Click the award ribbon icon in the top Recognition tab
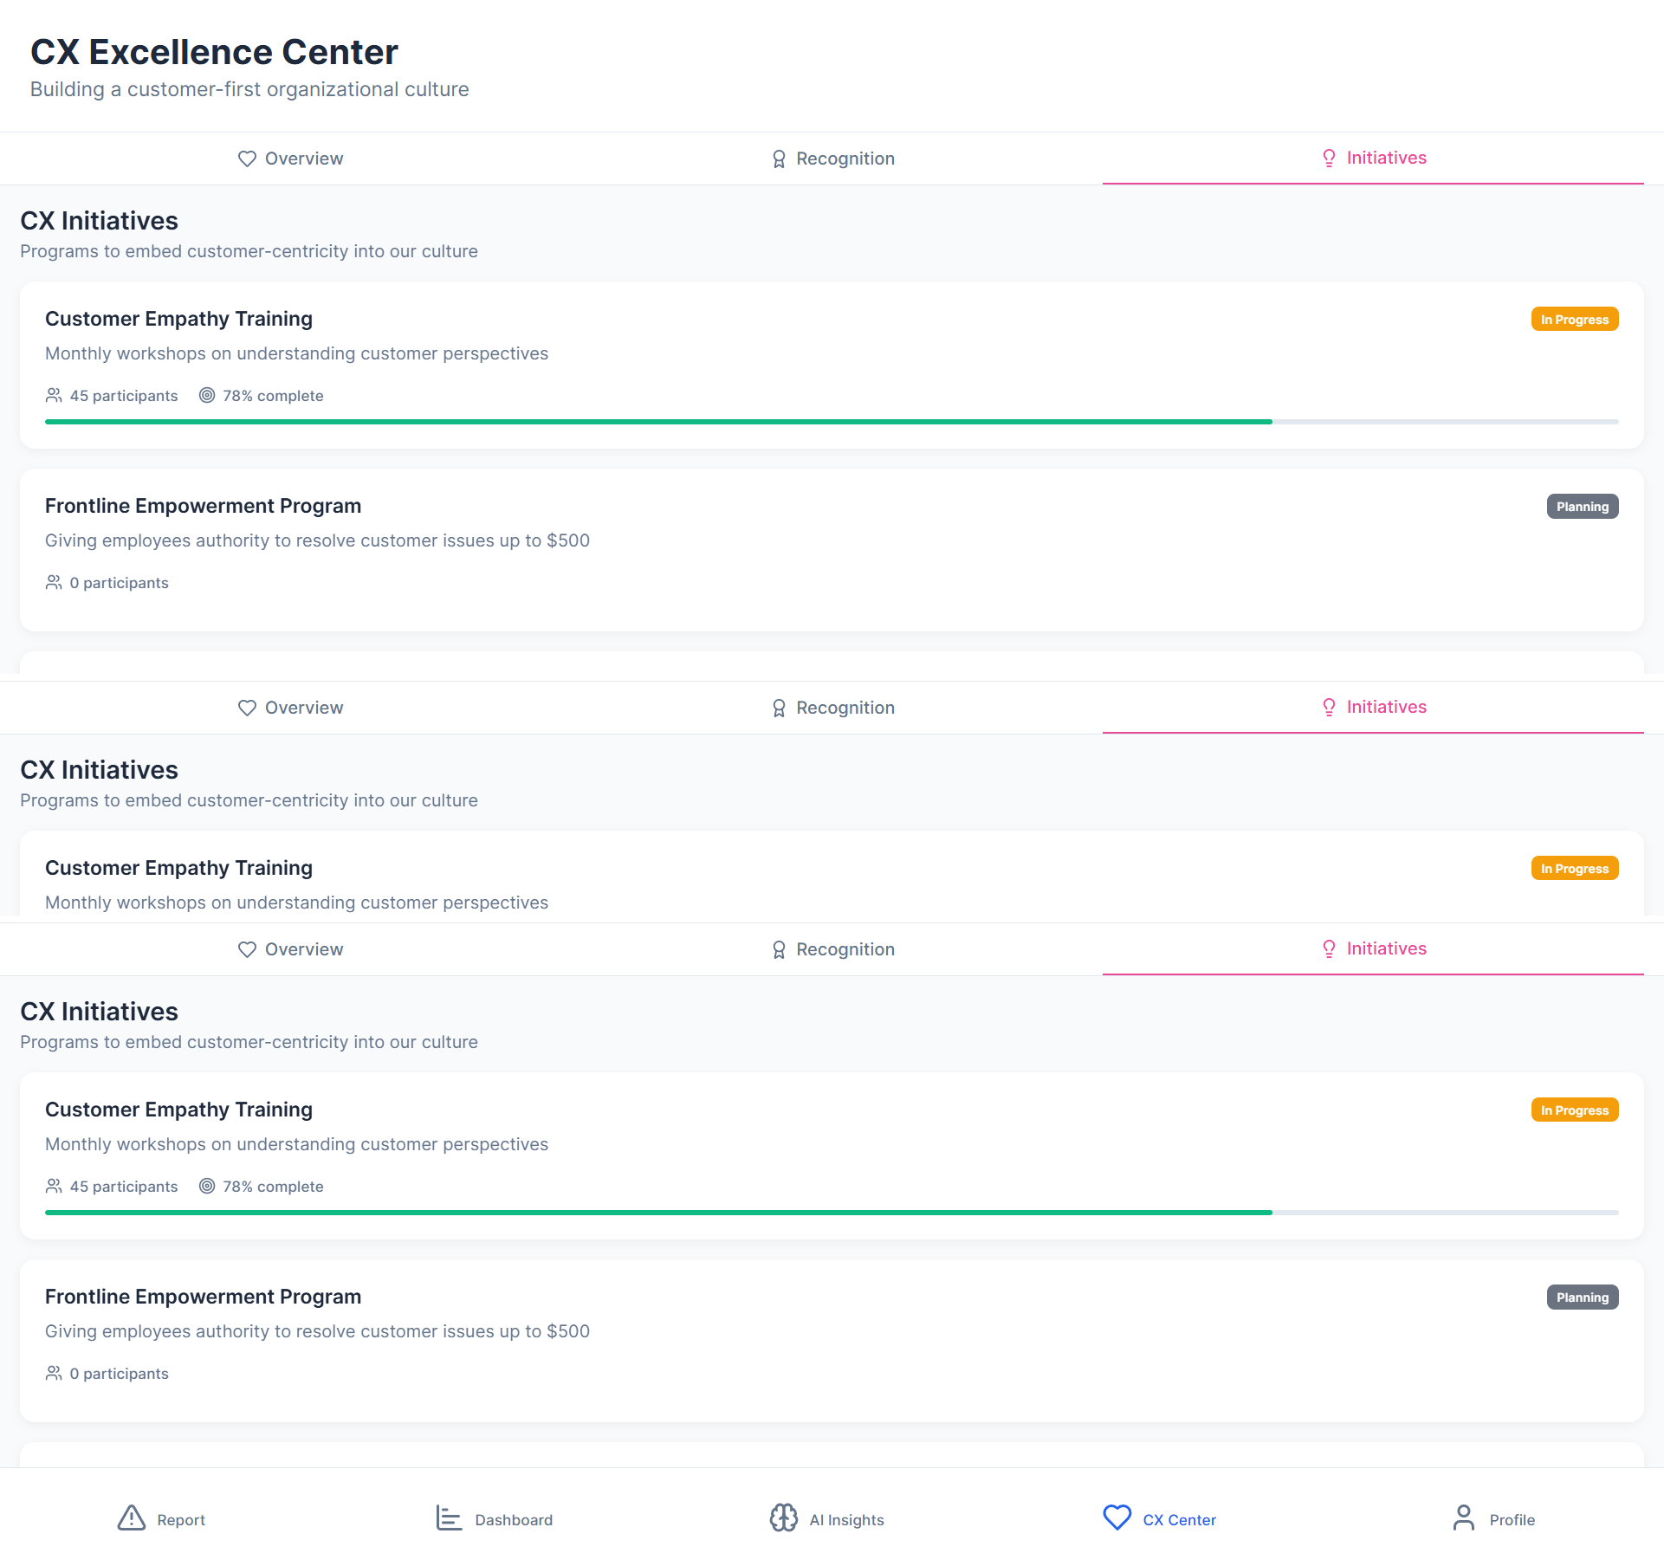 pos(778,159)
